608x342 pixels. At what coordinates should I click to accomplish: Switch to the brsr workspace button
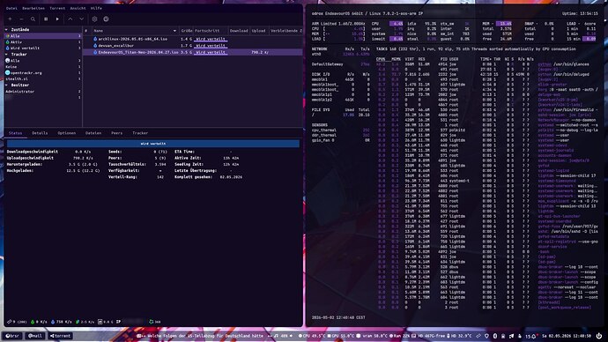[12, 336]
